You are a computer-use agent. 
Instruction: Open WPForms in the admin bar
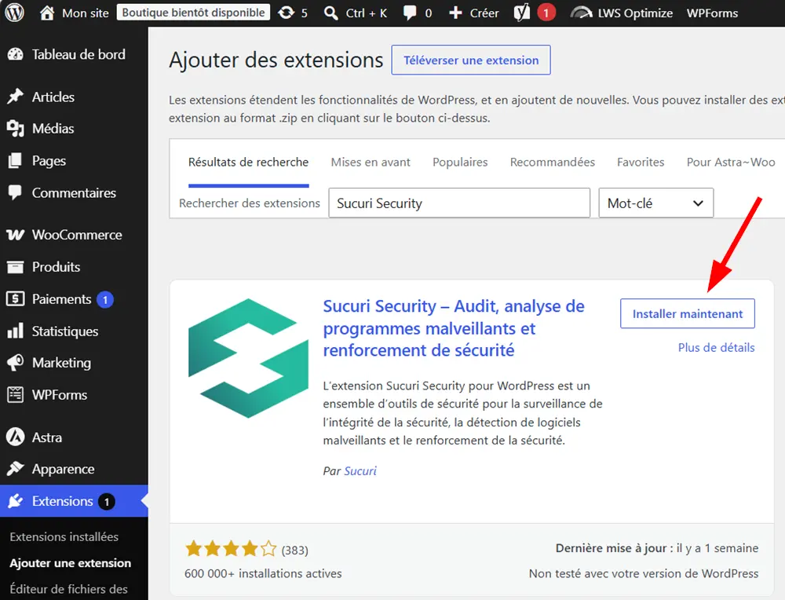(x=712, y=13)
